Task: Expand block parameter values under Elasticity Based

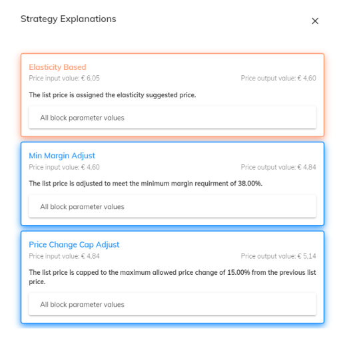Action: [x=172, y=118]
